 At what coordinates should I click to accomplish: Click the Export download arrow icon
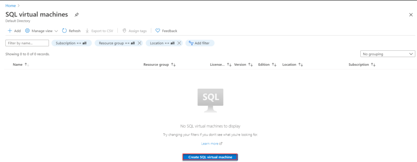[x=87, y=31]
